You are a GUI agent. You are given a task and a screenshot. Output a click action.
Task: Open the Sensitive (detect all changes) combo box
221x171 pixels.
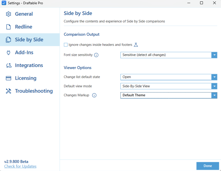pos(169,55)
